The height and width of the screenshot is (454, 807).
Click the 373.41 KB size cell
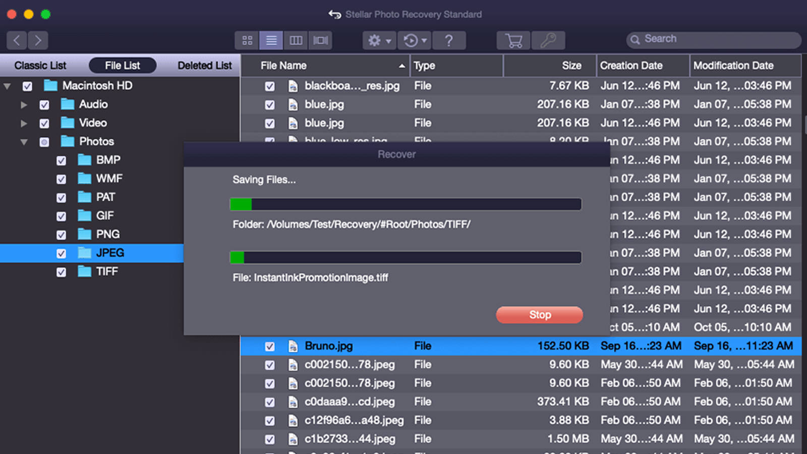click(563, 402)
